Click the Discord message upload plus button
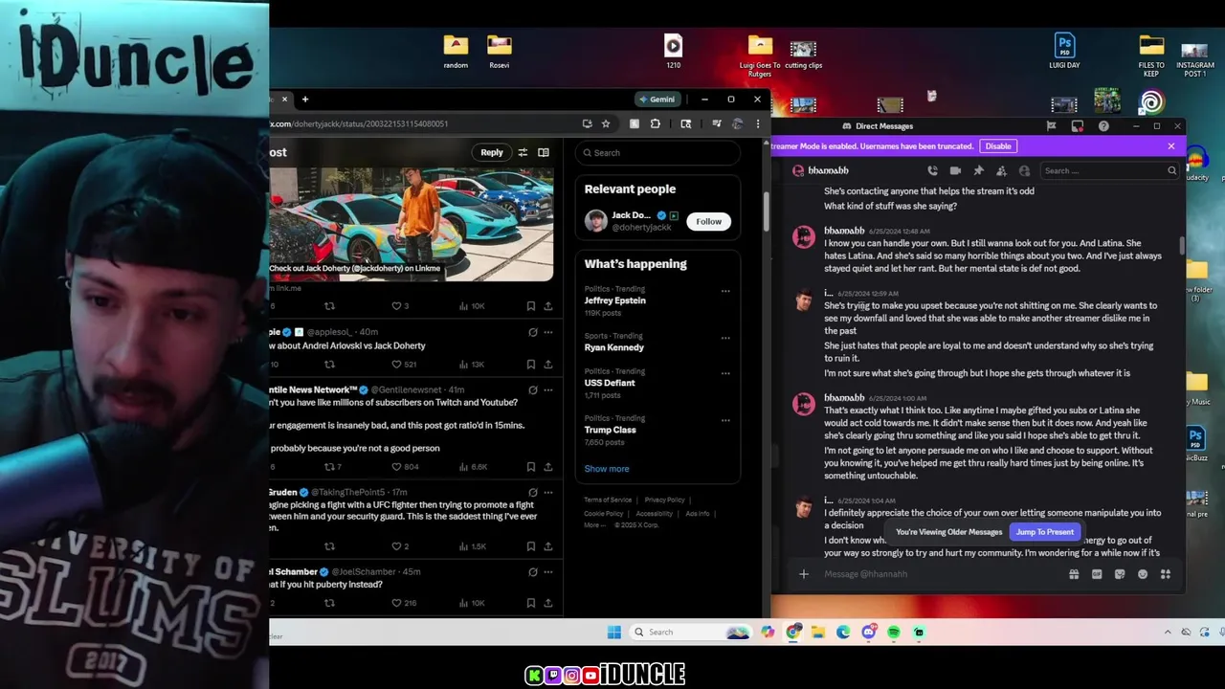 coord(804,574)
